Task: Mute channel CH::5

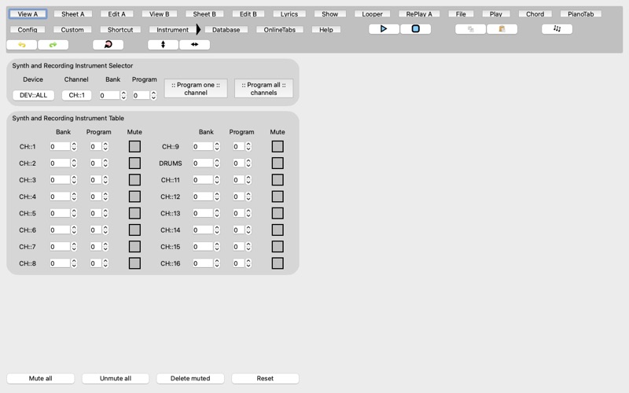Action: 134,213
